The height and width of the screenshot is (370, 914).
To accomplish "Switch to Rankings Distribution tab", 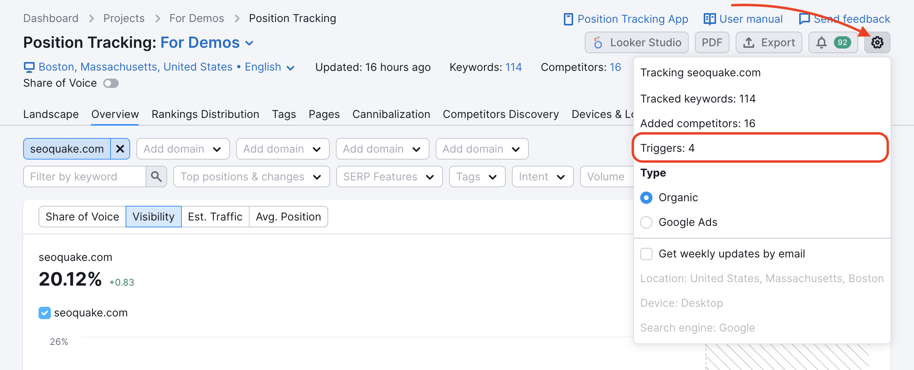I will pyautogui.click(x=205, y=114).
